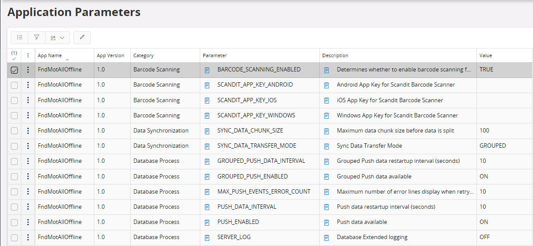
Task: Click three-dot menu on SCANDIT_APP_KEY_ANDROID row
Action: [28, 85]
